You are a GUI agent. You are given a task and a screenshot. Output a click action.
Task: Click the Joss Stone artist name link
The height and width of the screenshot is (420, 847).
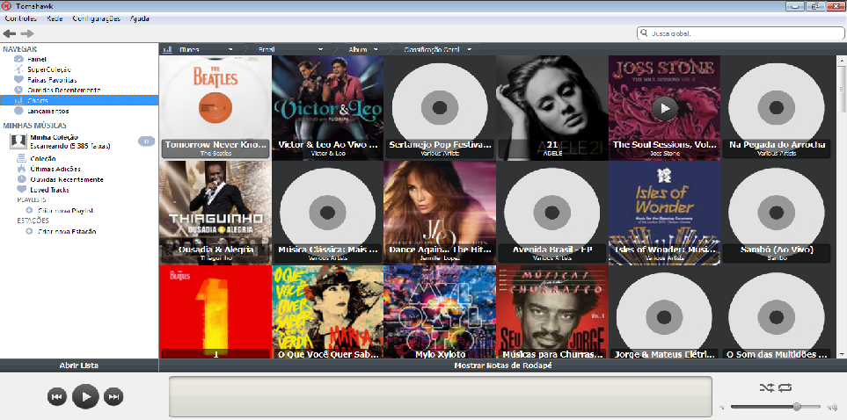coord(664,153)
